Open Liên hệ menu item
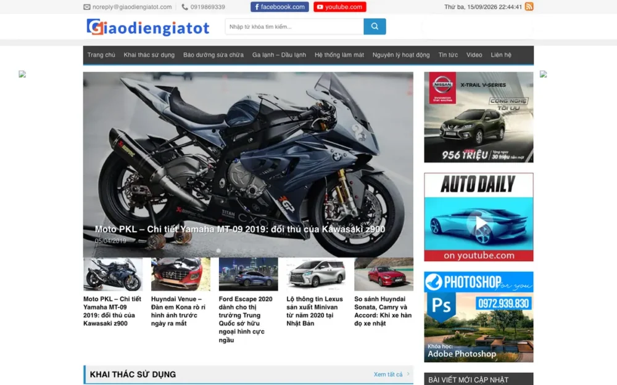 click(501, 55)
